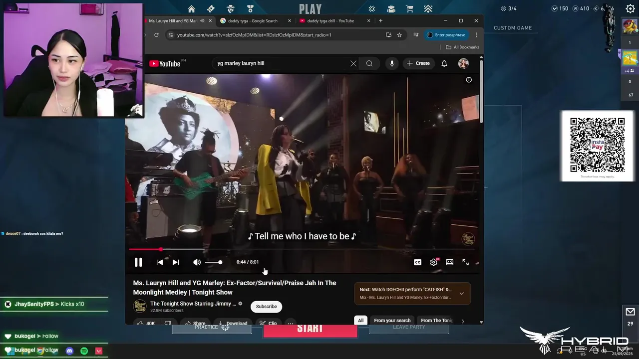Open CUSTOM GAME mode tab
639x359 pixels.
point(513,28)
